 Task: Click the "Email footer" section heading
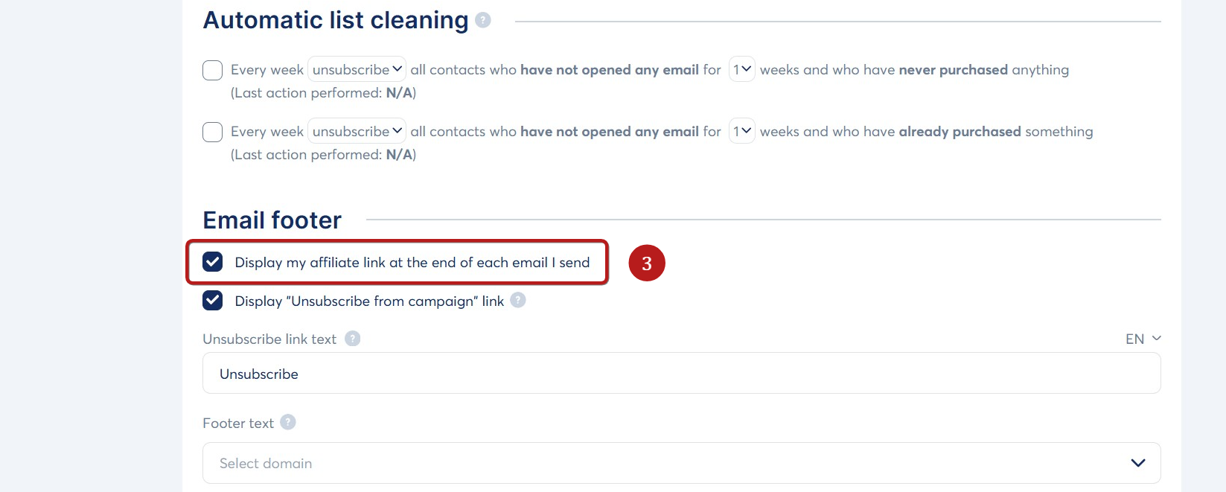click(271, 220)
